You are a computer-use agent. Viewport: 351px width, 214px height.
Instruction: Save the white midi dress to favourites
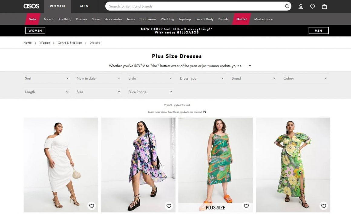(x=92, y=206)
